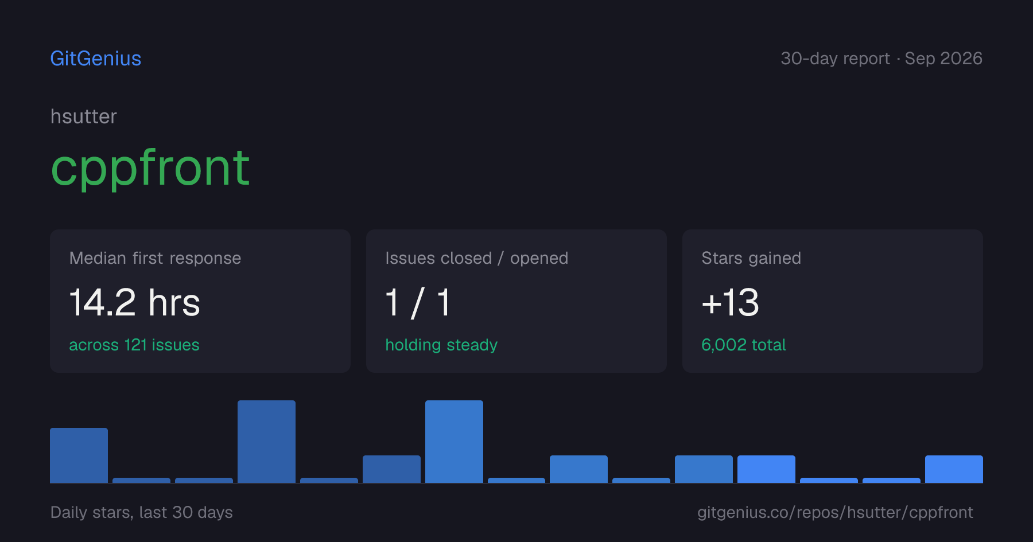Click the 1 / 1 issues value
The image size is (1033, 542).
418,302
